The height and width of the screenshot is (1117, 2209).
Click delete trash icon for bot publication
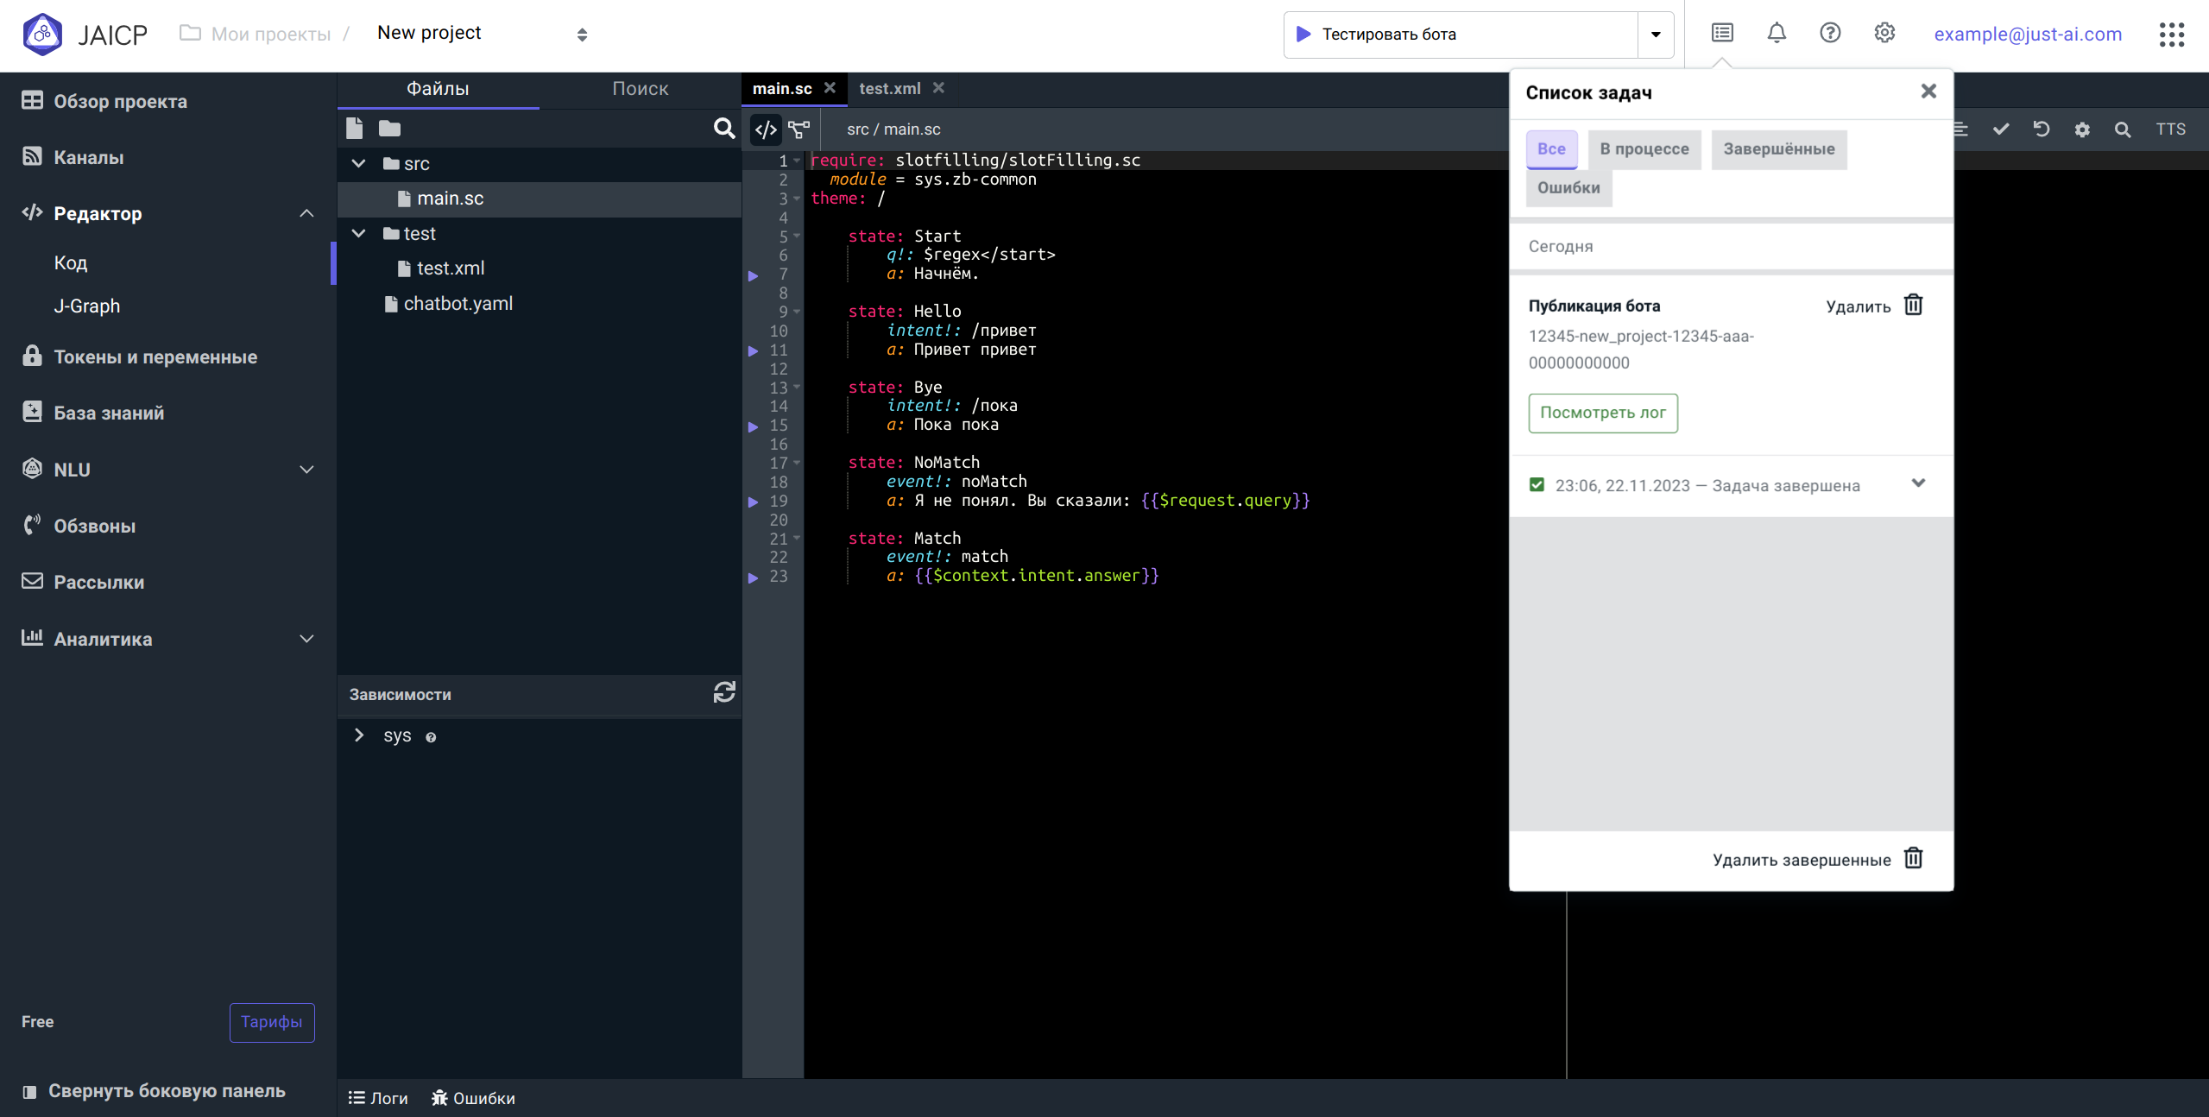[x=1914, y=306]
